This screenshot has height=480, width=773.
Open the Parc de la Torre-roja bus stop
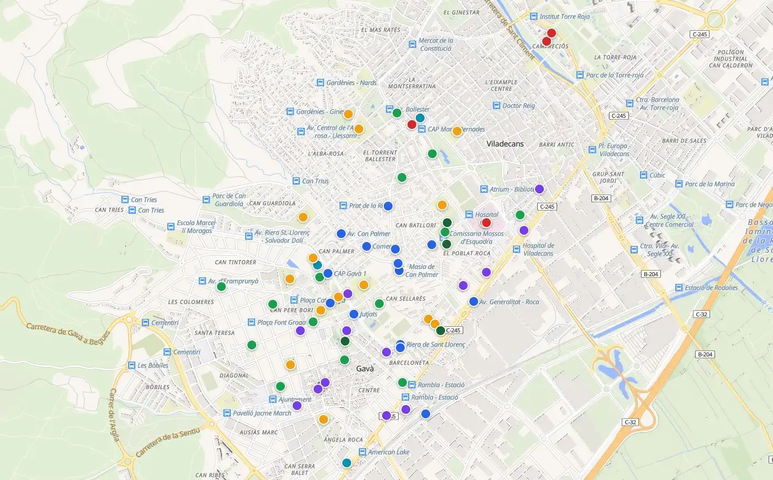click(x=580, y=75)
